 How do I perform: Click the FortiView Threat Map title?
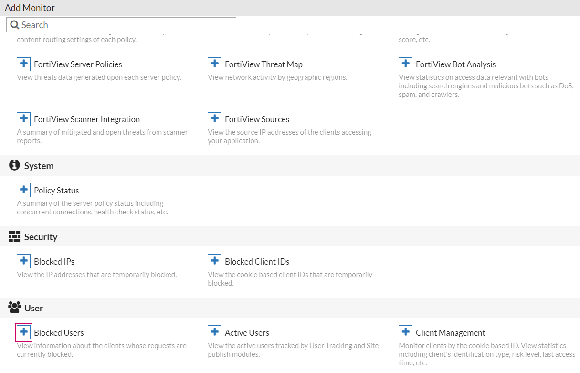click(264, 64)
